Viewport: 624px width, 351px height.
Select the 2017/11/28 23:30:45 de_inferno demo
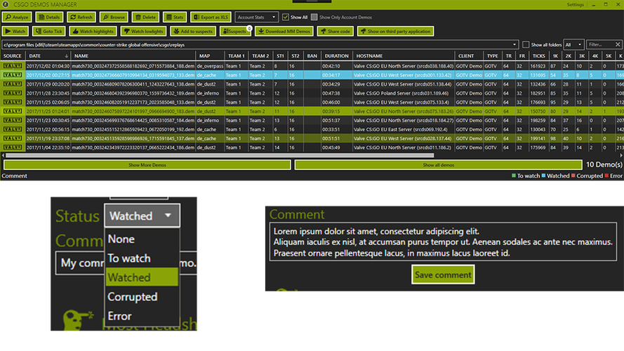[312, 93]
